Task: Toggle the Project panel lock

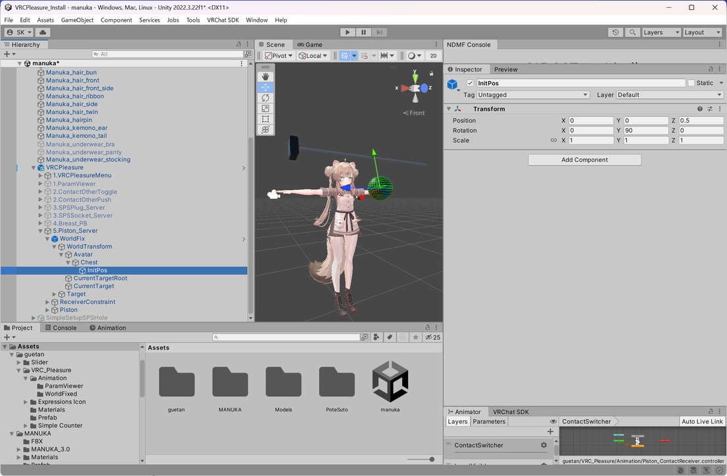Action: coord(428,328)
